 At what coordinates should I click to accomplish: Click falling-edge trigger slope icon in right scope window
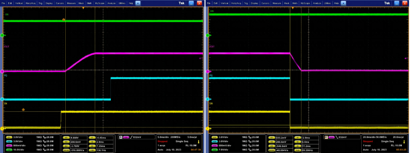337,137
